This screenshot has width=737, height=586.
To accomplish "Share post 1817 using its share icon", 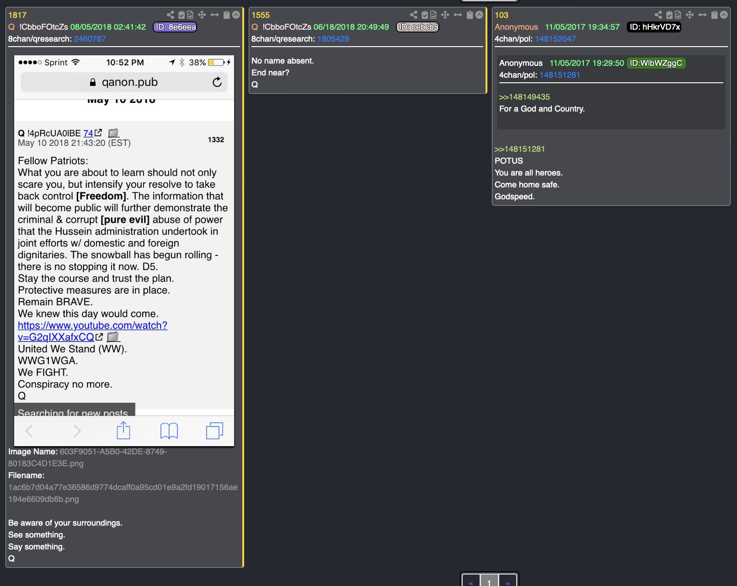I will (171, 15).
